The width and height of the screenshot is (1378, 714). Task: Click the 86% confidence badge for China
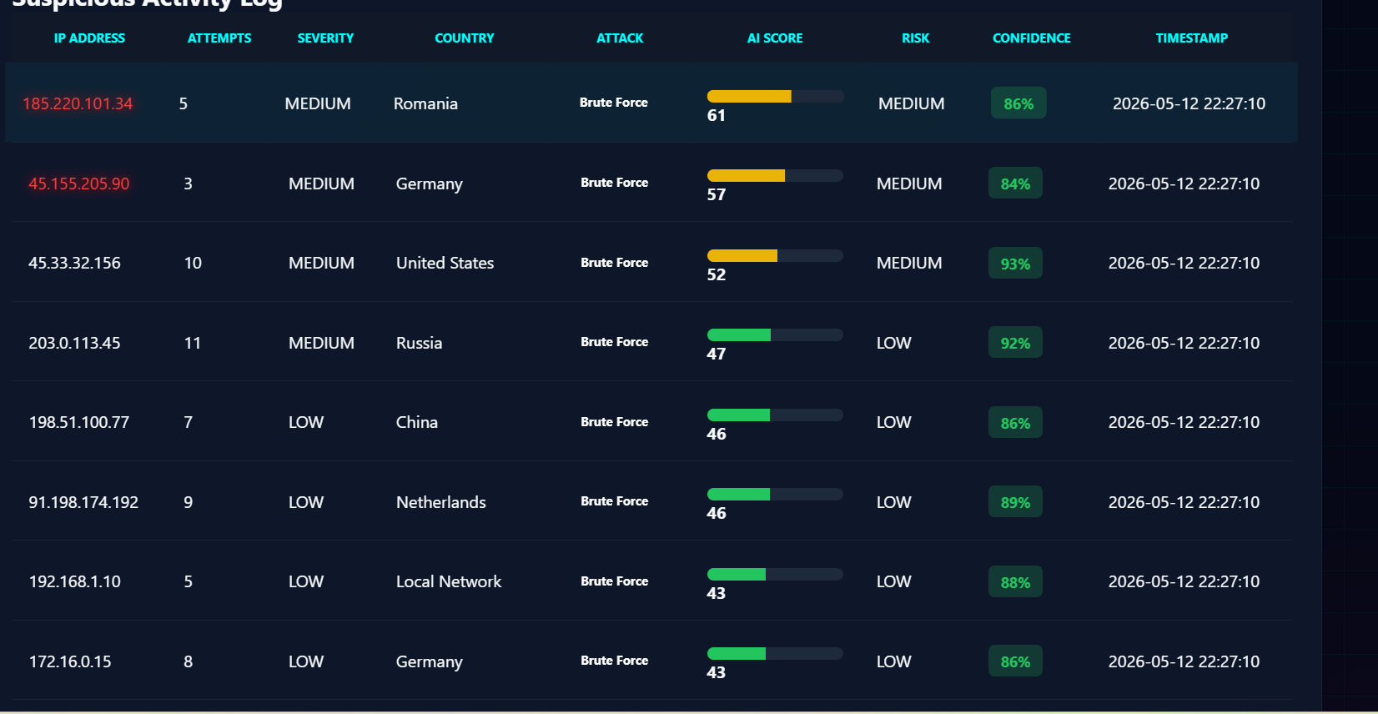pos(1015,423)
